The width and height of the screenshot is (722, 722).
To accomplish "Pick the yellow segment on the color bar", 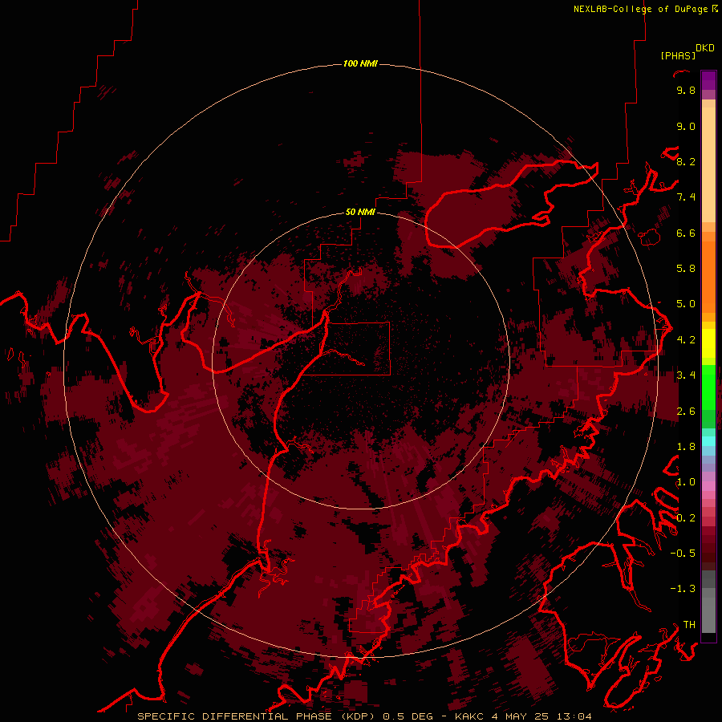I will point(708,343).
